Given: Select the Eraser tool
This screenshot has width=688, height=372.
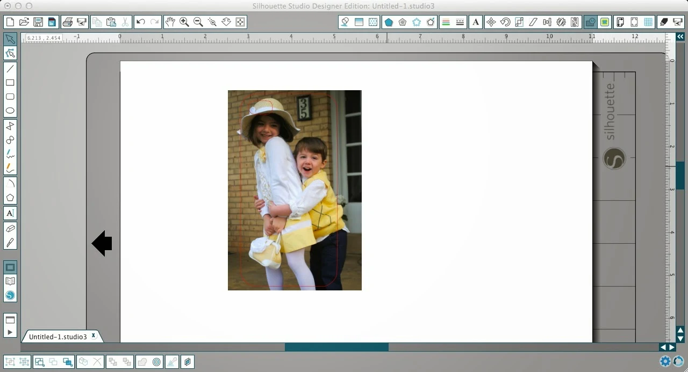Looking at the screenshot, I should point(10,228).
